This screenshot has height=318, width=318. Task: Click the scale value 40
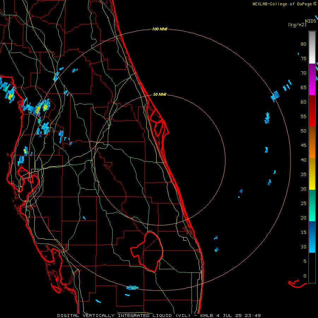pos(304,160)
